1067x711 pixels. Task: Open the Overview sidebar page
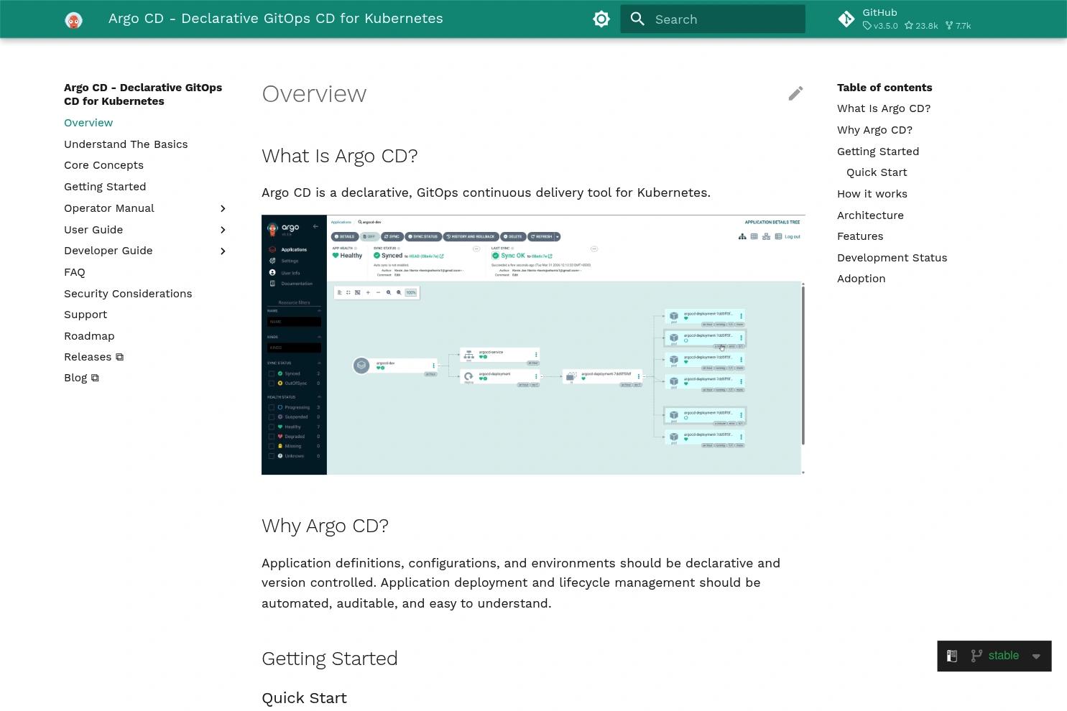[88, 123]
